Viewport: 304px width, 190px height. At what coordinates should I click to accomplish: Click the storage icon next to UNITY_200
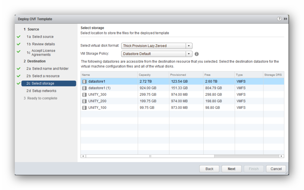coord(84,101)
